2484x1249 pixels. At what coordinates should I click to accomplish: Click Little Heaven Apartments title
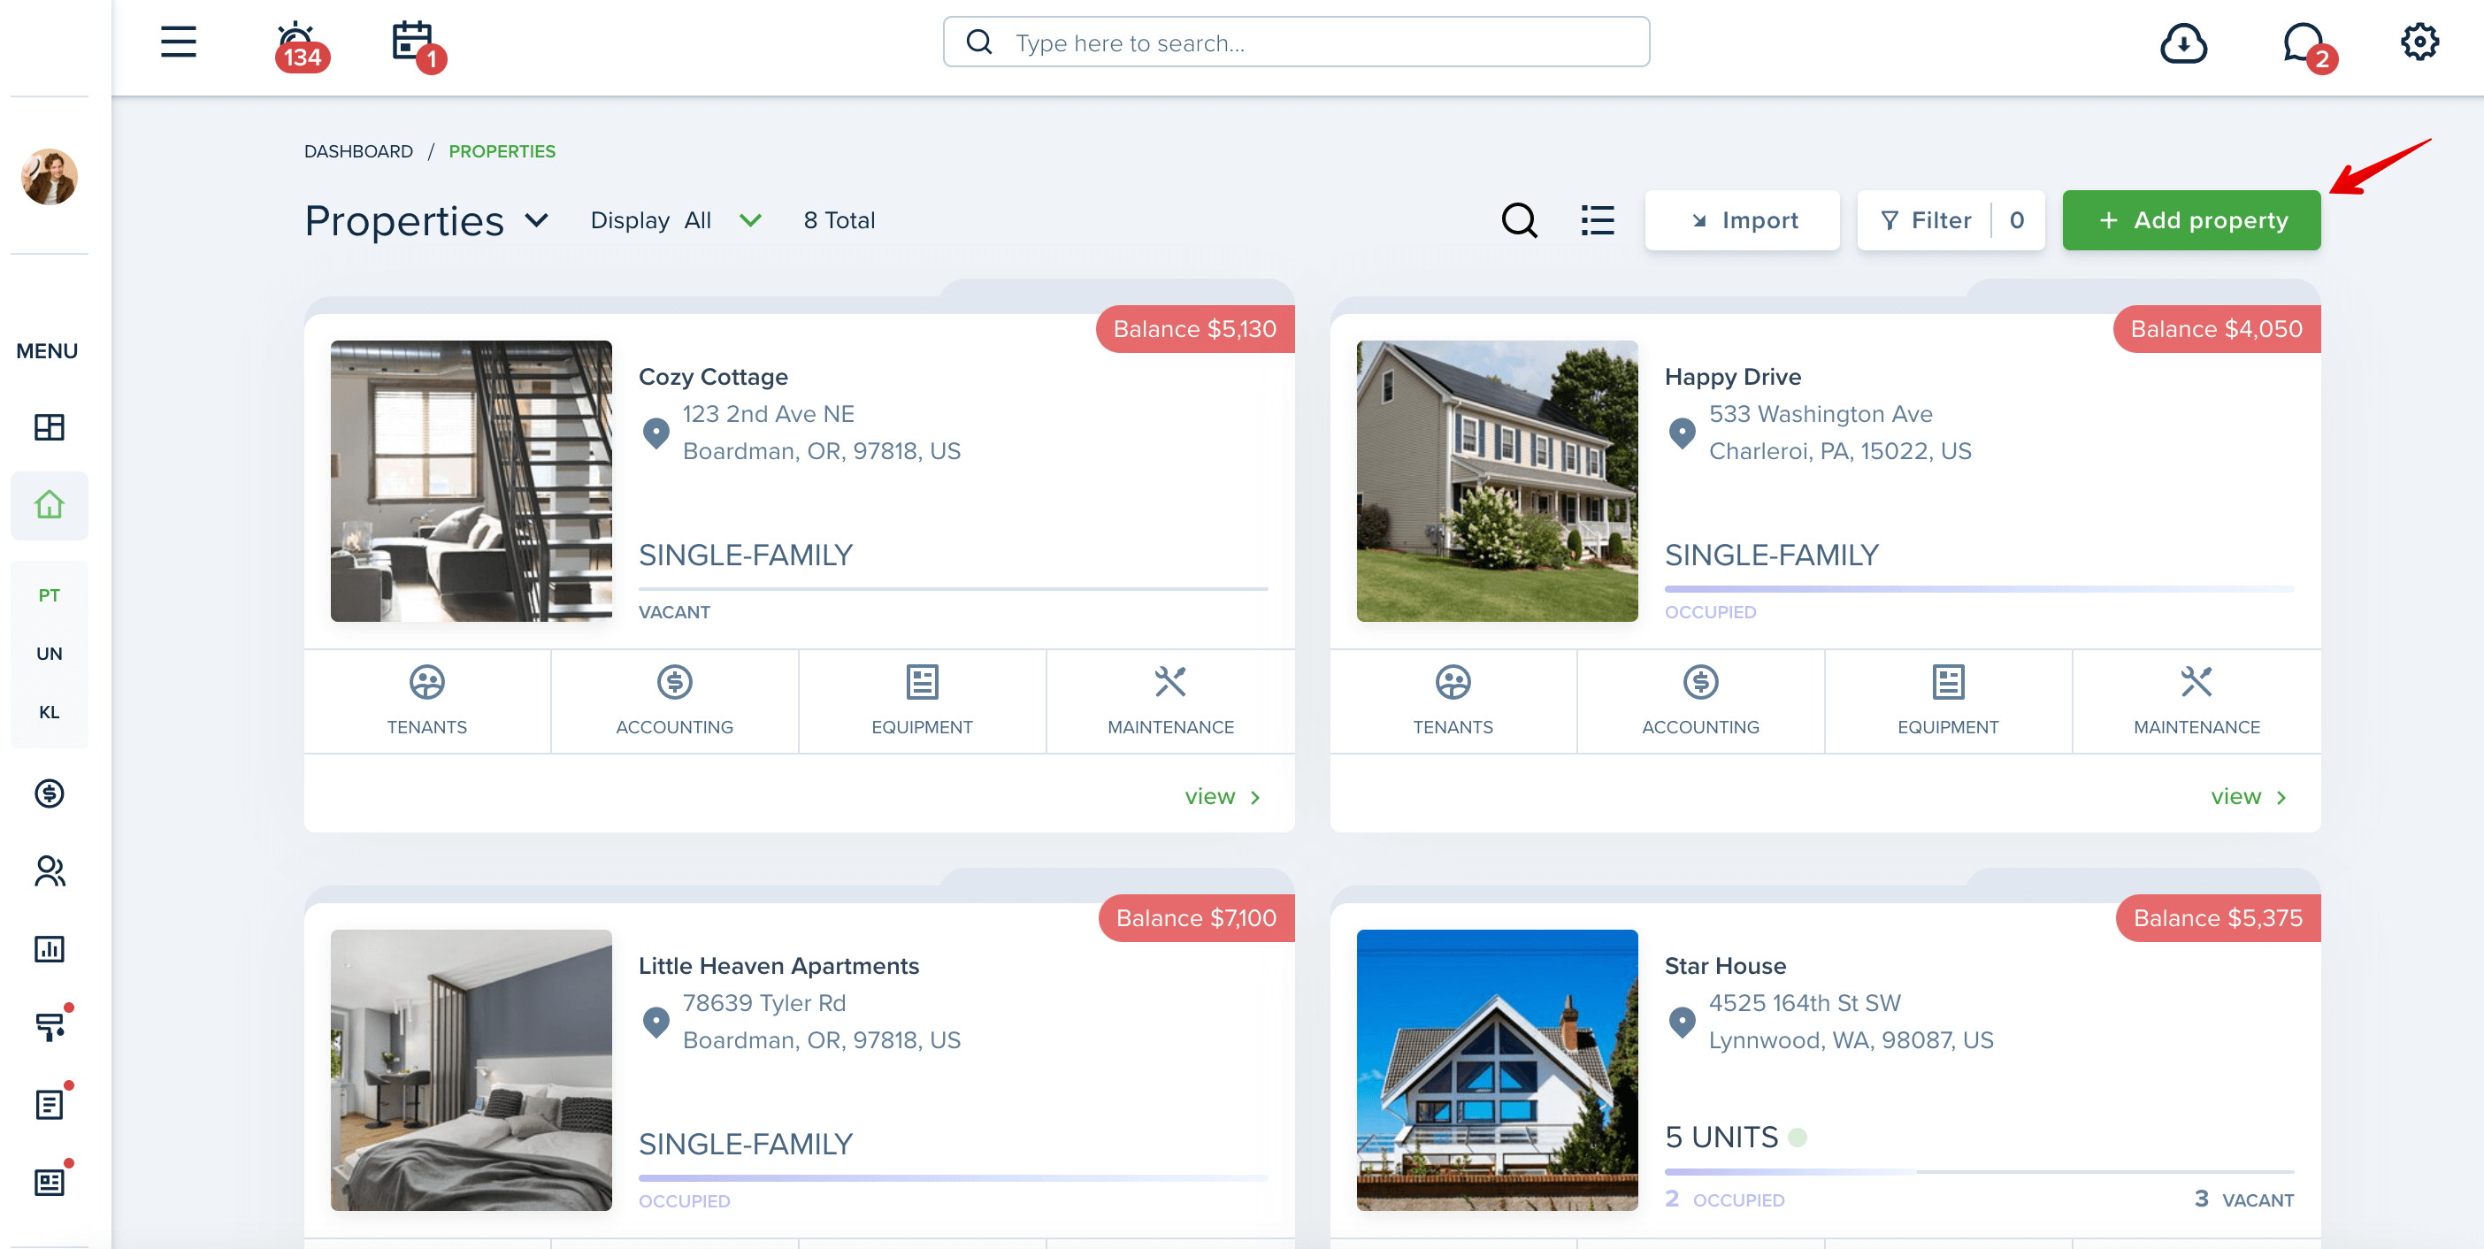(778, 967)
